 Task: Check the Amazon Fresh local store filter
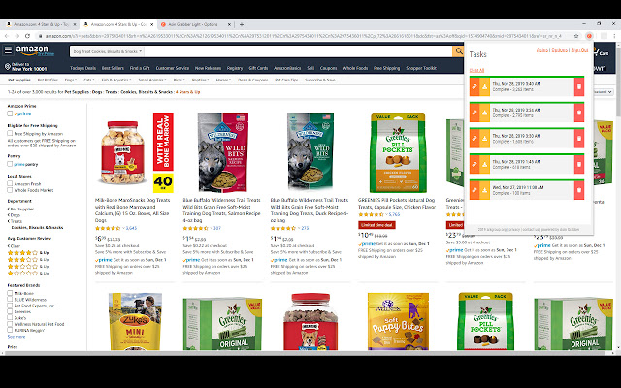pos(10,183)
